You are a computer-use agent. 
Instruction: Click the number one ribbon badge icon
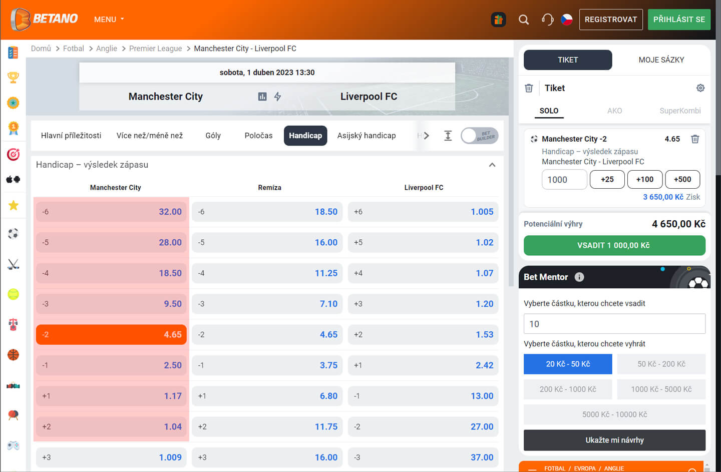point(13,128)
